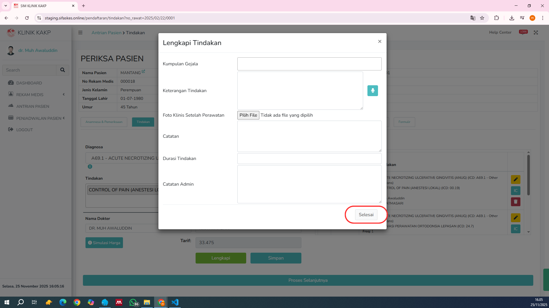This screenshot has height=308, width=549.
Task: Click the Help Center link
Action: (500, 33)
